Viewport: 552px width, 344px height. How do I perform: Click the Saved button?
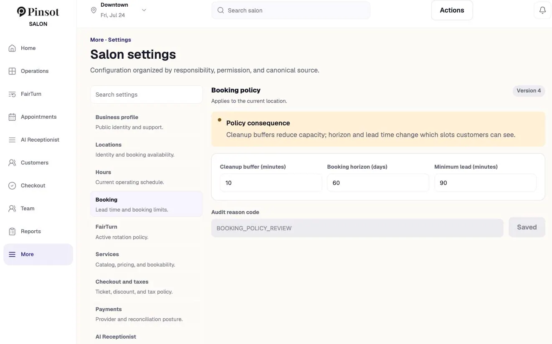[x=527, y=227]
